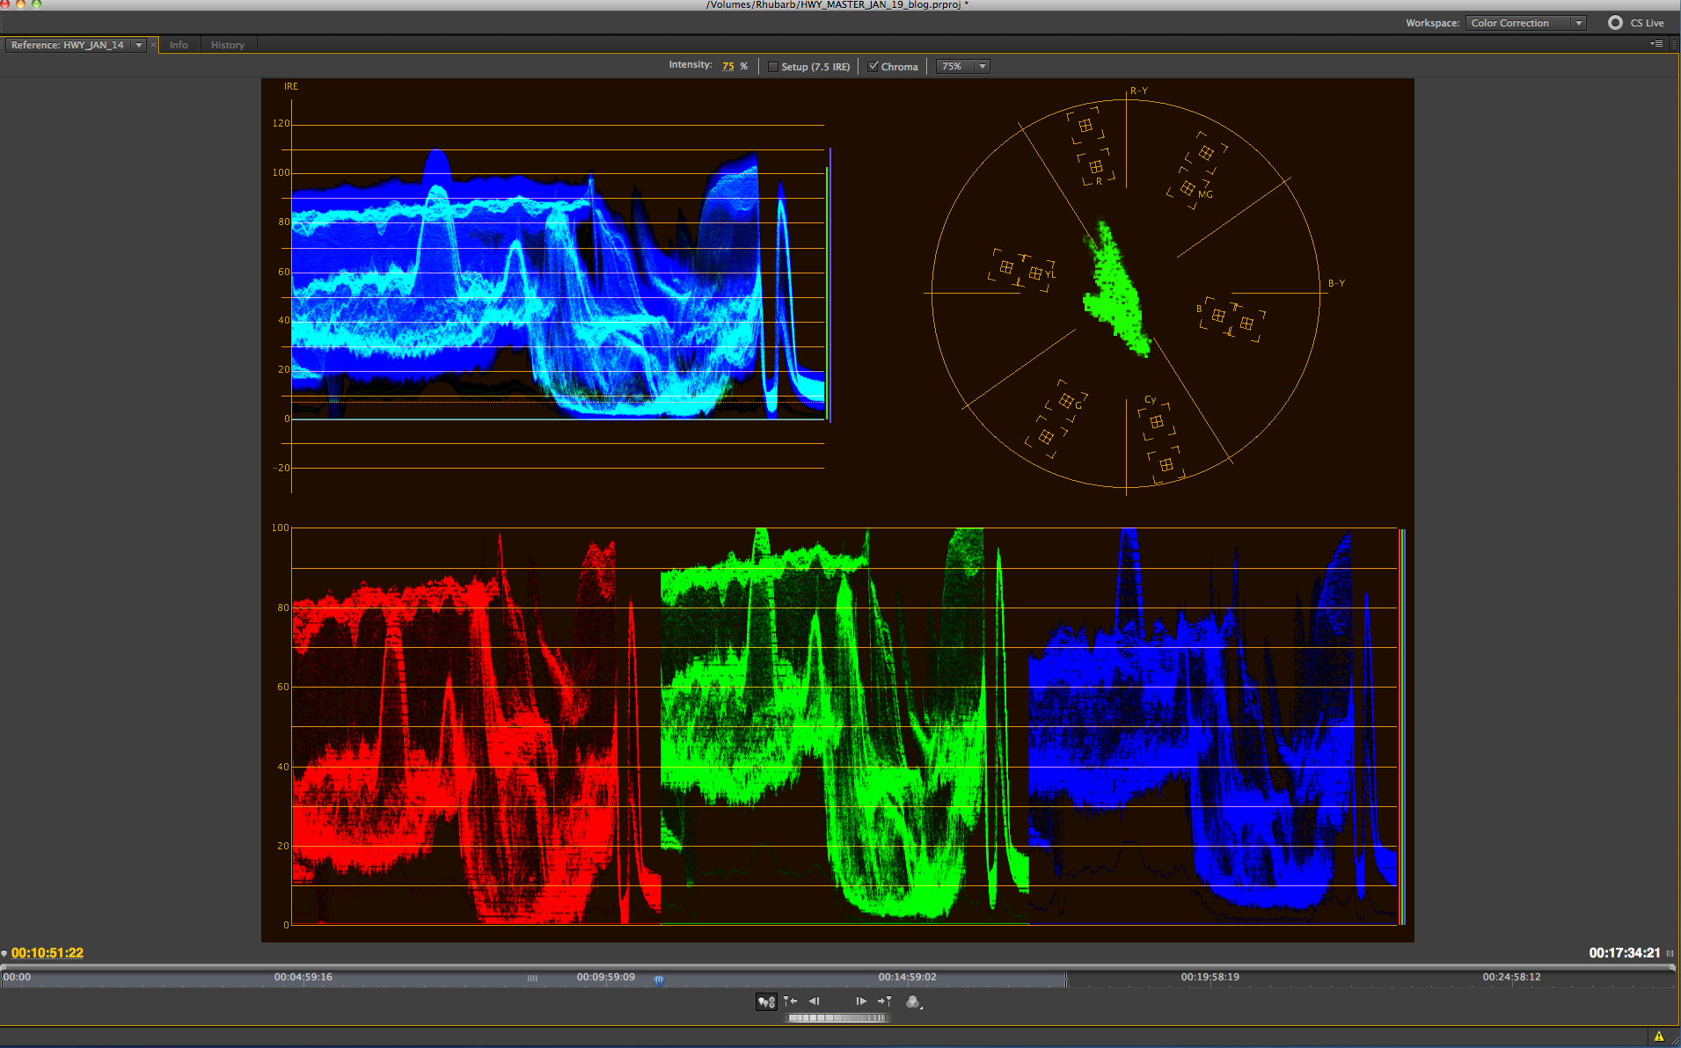1681x1048 pixels.
Task: Click Go to Previous Marker button
Action: coord(790,1001)
